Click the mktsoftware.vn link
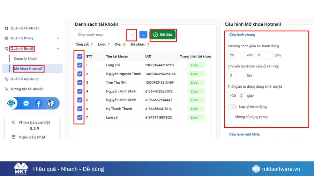 click(281, 169)
